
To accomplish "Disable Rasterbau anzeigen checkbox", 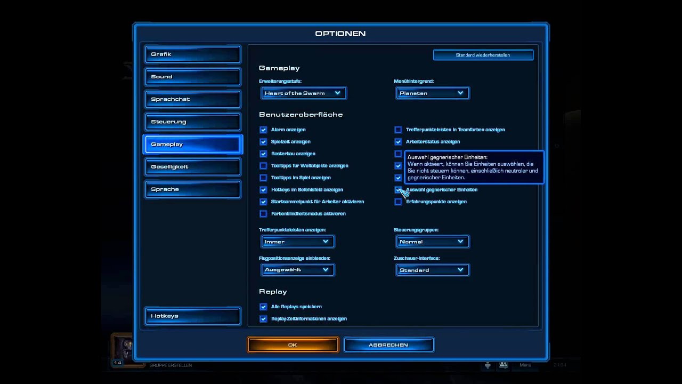I will tap(263, 154).
